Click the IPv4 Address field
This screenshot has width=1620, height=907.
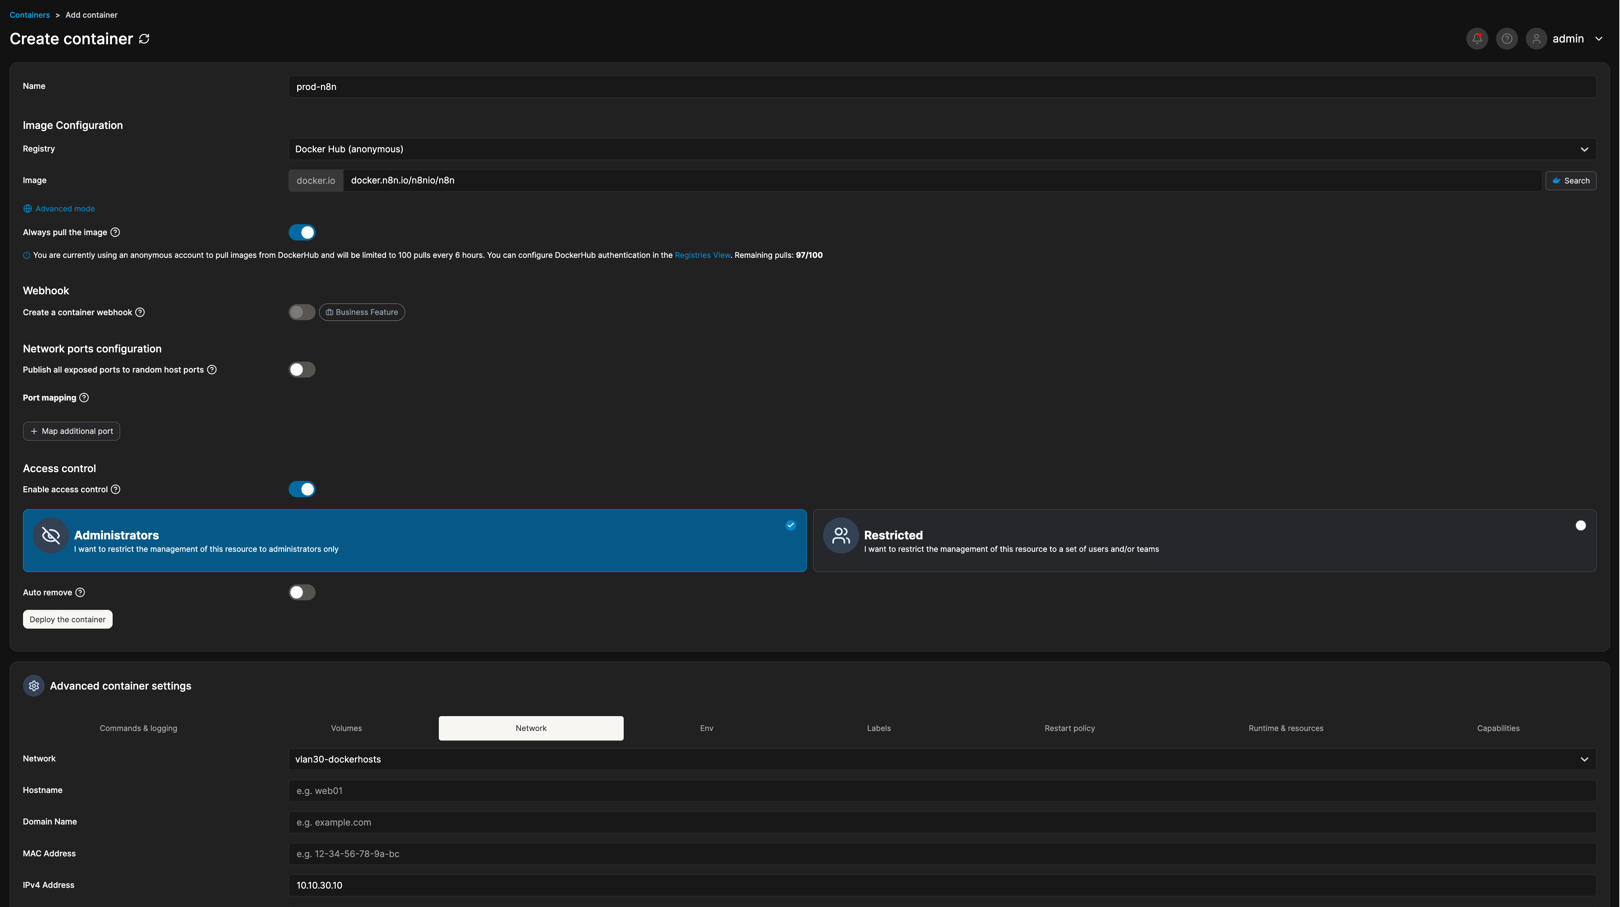click(942, 885)
